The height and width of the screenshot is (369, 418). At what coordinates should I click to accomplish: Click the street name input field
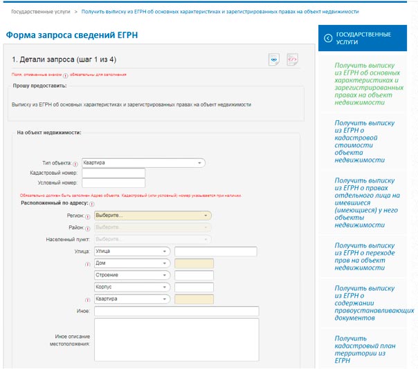coord(216,252)
